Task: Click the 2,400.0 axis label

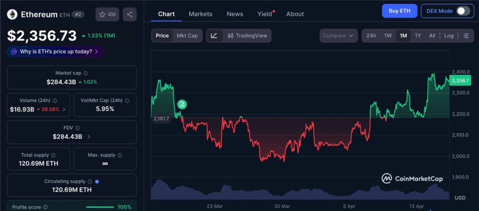Action: tap(461, 72)
